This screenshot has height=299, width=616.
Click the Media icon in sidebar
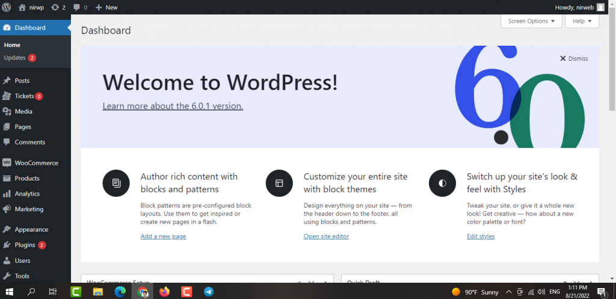(x=7, y=111)
